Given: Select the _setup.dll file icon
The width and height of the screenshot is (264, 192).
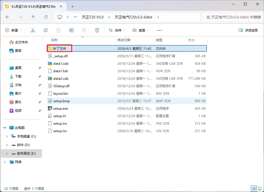Looking at the screenshot, I should (x=50, y=56).
